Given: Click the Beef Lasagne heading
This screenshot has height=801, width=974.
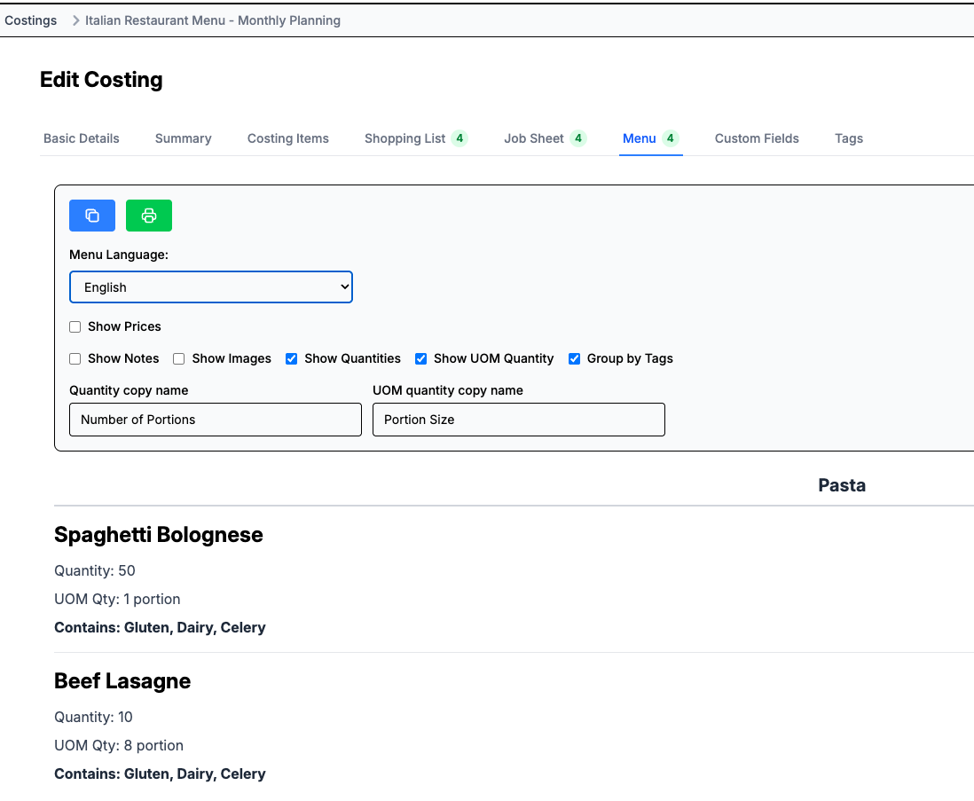Looking at the screenshot, I should click(x=122, y=681).
